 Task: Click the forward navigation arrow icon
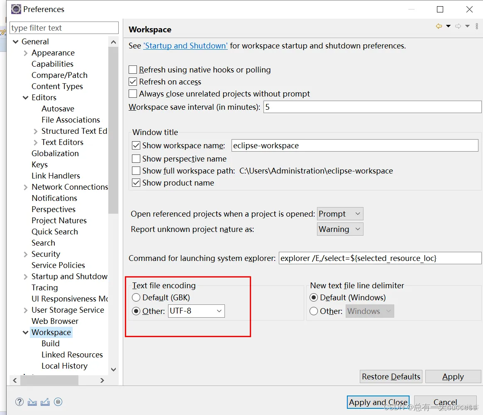coord(458,26)
